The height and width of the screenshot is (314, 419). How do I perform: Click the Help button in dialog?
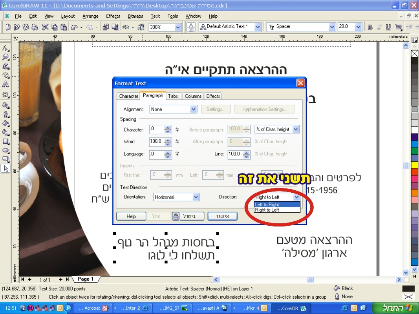(131, 216)
